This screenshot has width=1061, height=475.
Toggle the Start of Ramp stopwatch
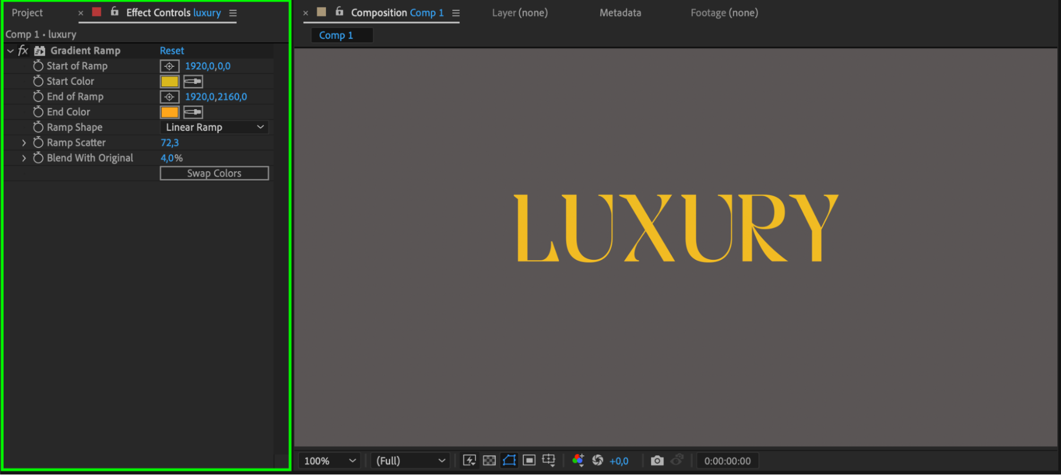[38, 66]
